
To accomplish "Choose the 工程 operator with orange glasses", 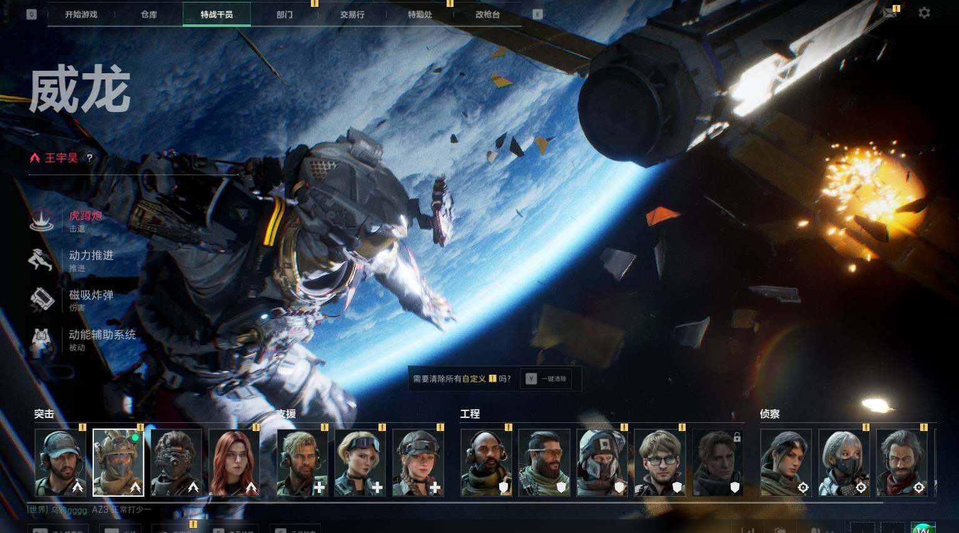I will tap(544, 462).
